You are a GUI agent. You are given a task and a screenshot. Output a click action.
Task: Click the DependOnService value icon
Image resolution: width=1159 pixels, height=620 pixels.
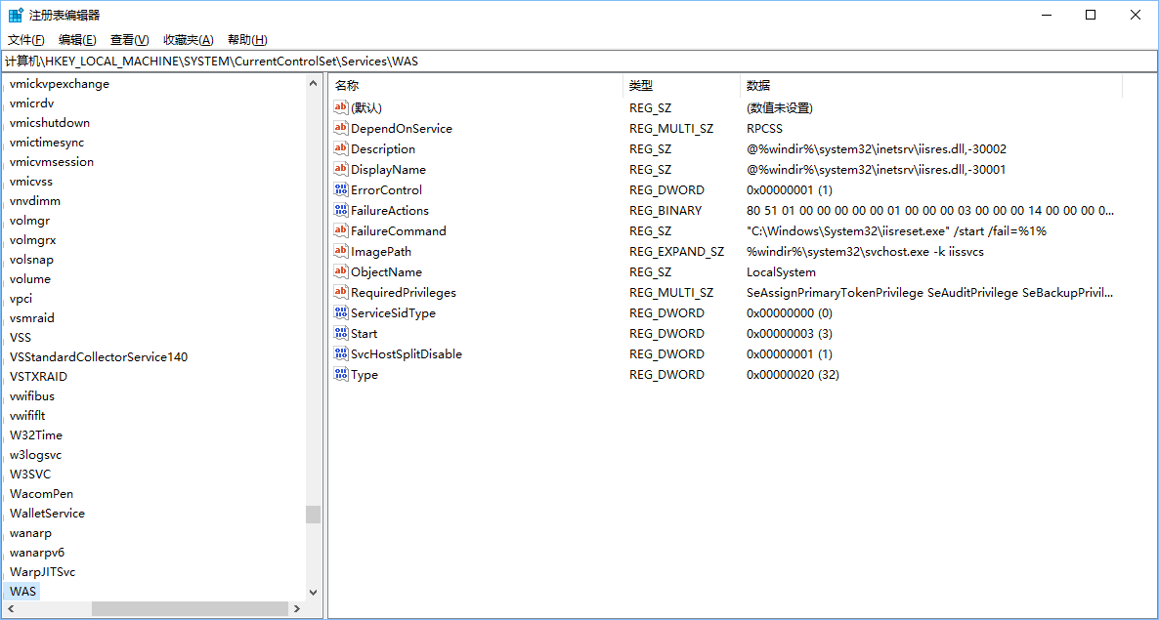click(x=341, y=129)
